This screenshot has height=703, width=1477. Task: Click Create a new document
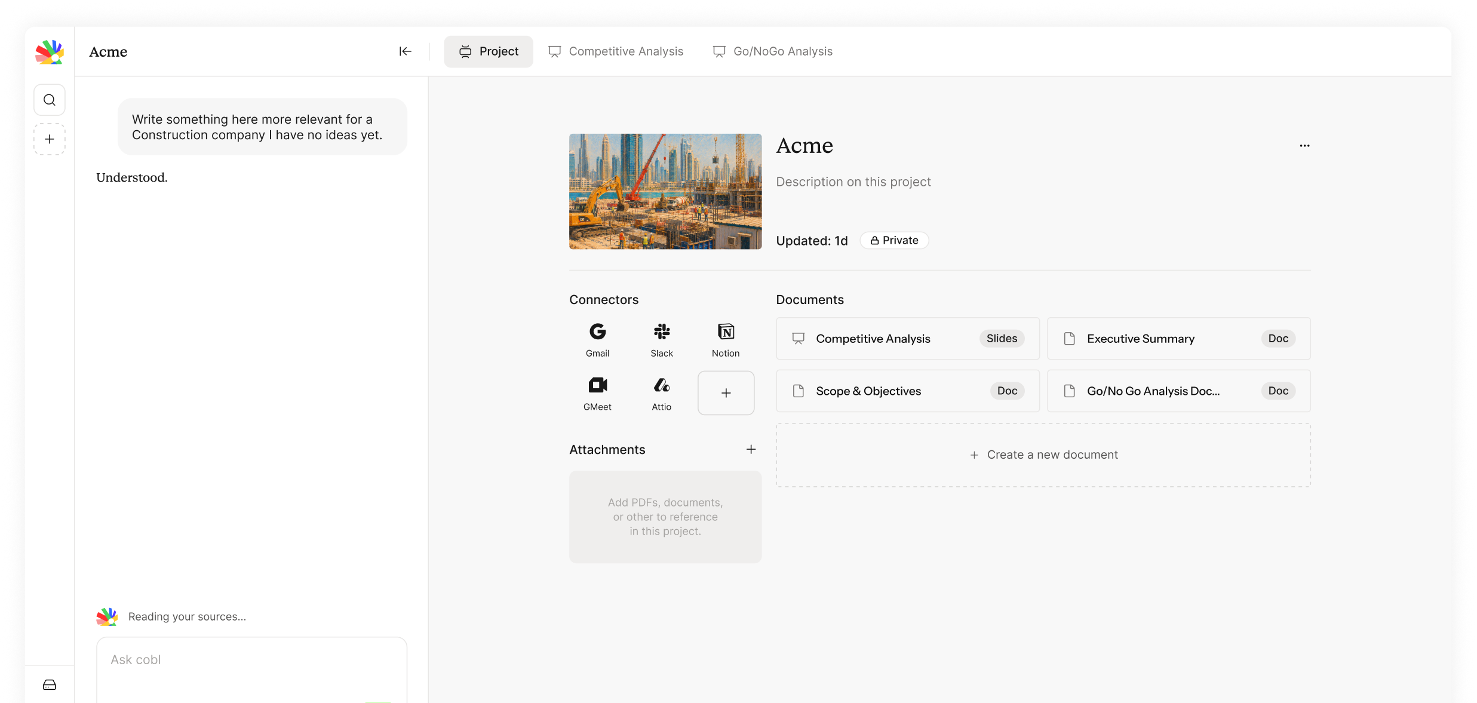1043,455
